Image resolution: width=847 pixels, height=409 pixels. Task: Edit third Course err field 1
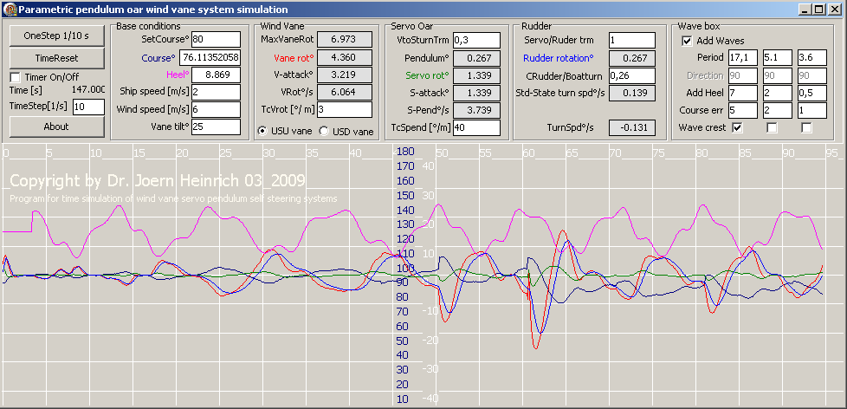811,110
